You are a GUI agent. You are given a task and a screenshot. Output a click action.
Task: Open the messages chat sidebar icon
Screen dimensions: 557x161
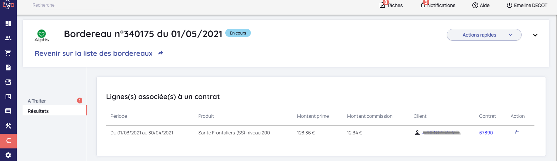point(8,111)
